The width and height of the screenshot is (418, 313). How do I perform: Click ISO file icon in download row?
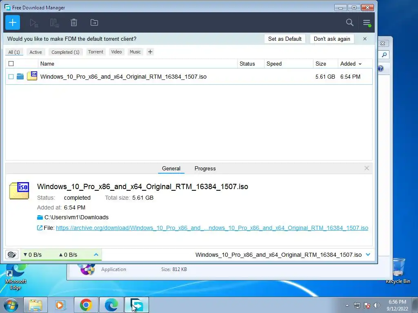click(32, 76)
